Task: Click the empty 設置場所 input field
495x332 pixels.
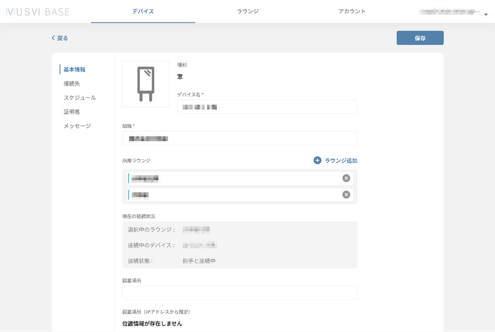Action: (x=239, y=293)
